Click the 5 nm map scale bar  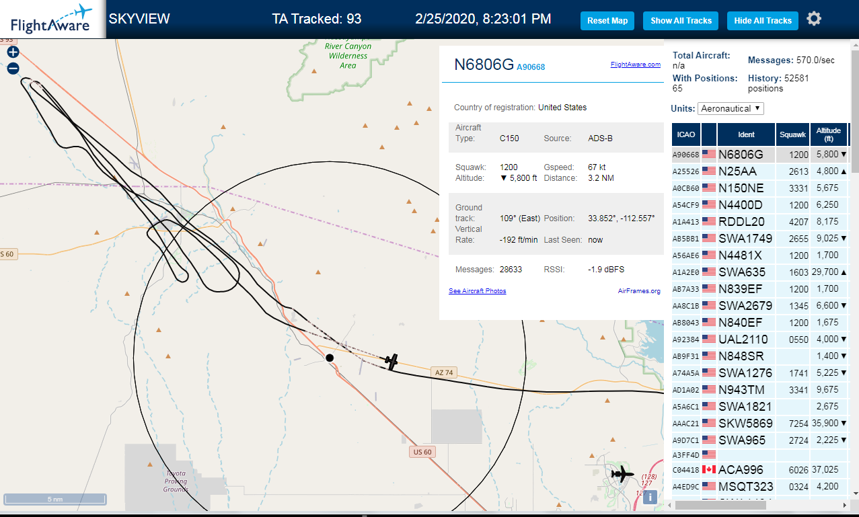[x=55, y=500]
